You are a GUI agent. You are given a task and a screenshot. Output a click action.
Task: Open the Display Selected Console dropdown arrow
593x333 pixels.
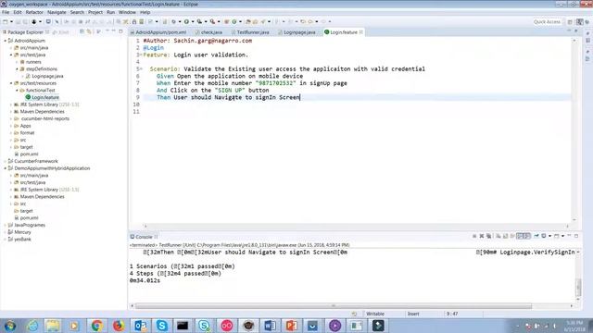549,236
